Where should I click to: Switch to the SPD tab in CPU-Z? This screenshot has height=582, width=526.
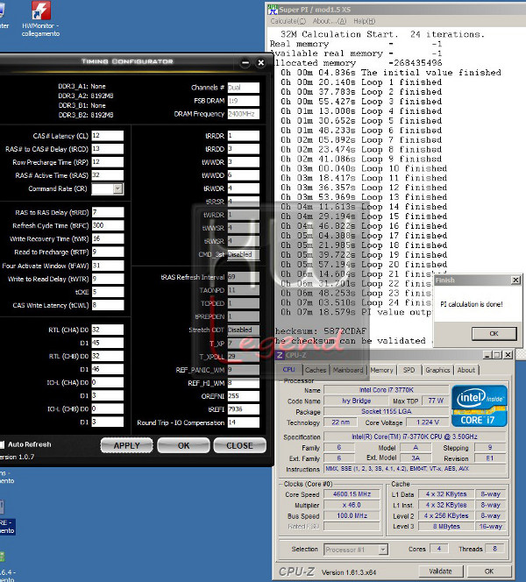(409, 370)
